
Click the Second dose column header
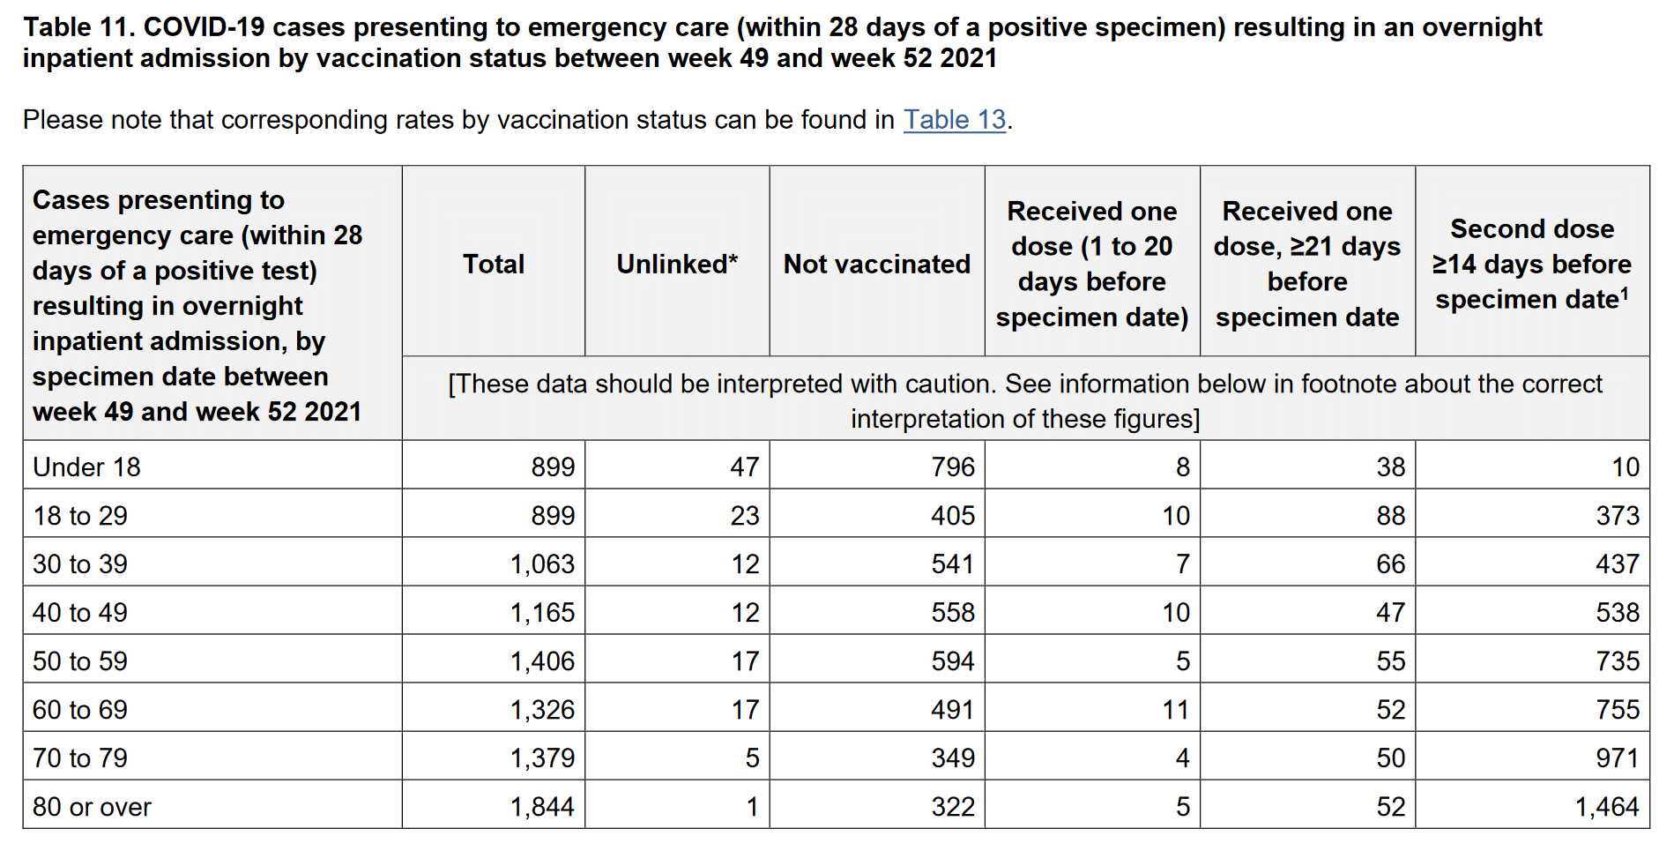1531,264
